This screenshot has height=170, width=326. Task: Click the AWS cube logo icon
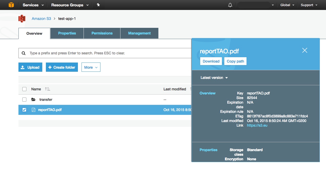11,5
